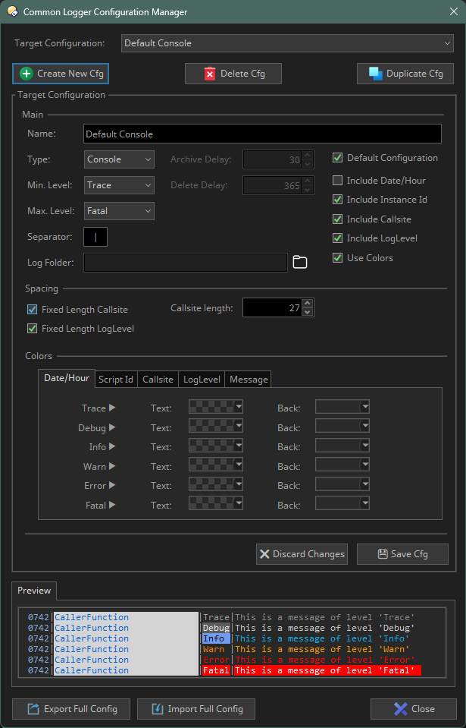Viewport: 466px width, 728px height.
Task: Click the Log Folder browse folder icon
Action: point(300,263)
